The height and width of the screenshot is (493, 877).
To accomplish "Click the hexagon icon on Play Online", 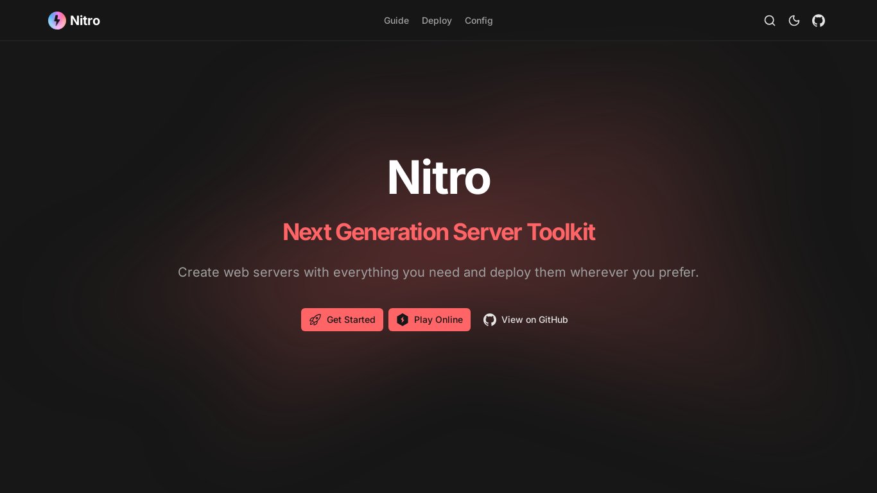I will pos(402,320).
